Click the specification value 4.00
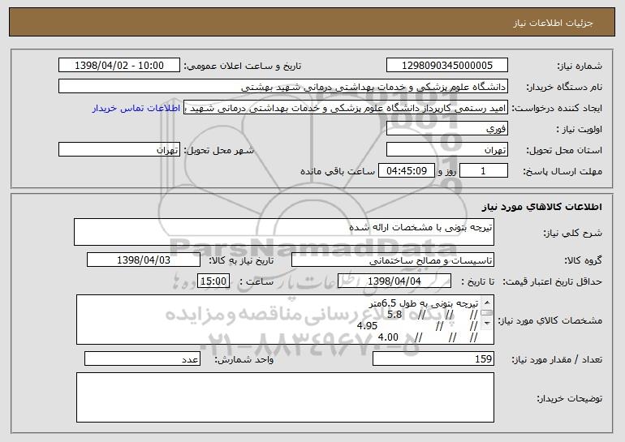Screen dimensions: 625x442 [388, 337]
